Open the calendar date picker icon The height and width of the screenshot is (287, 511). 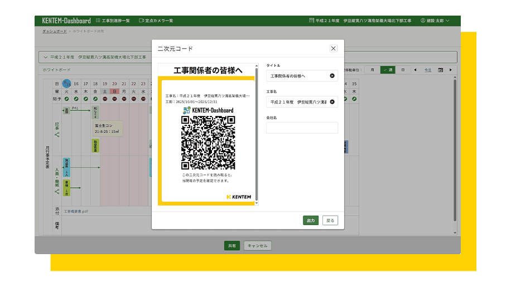(440, 70)
